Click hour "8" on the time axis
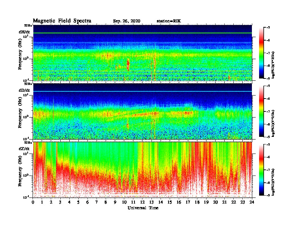The height and width of the screenshot is (232, 300). pos(106,202)
